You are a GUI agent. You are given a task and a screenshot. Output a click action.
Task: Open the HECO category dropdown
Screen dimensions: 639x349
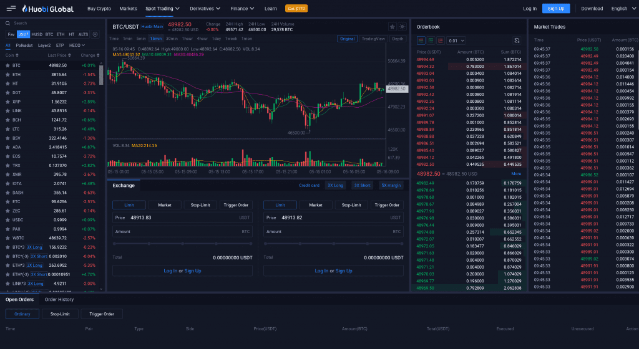point(77,45)
